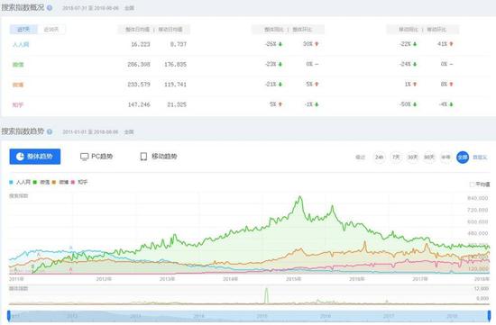This screenshot has height=325, width=496.
Task: Switch to the 整体趋势 view
Action: pos(35,157)
